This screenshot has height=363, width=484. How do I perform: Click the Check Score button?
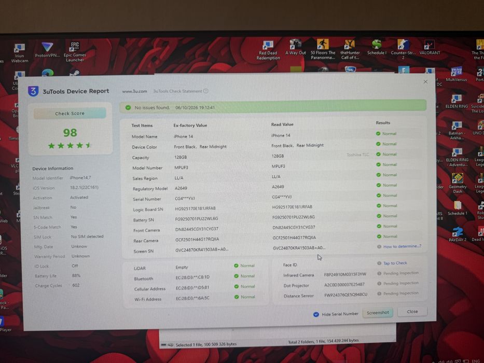pos(70,113)
